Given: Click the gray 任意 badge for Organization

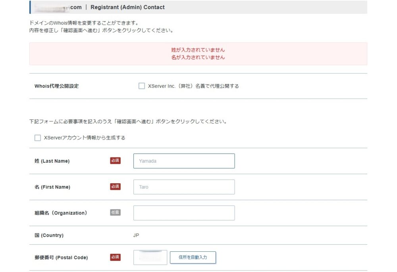Looking at the screenshot, I should click(x=115, y=213).
